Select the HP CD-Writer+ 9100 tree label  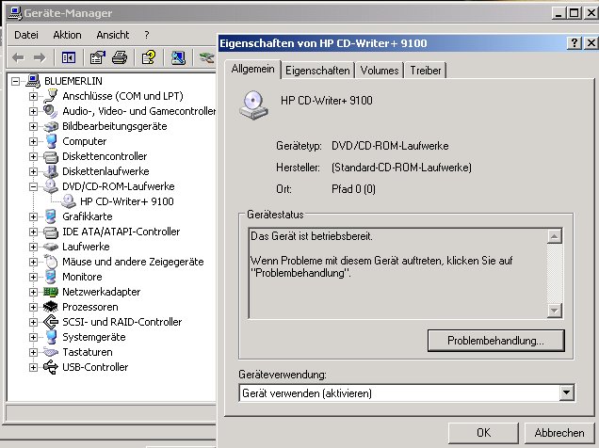click(127, 201)
